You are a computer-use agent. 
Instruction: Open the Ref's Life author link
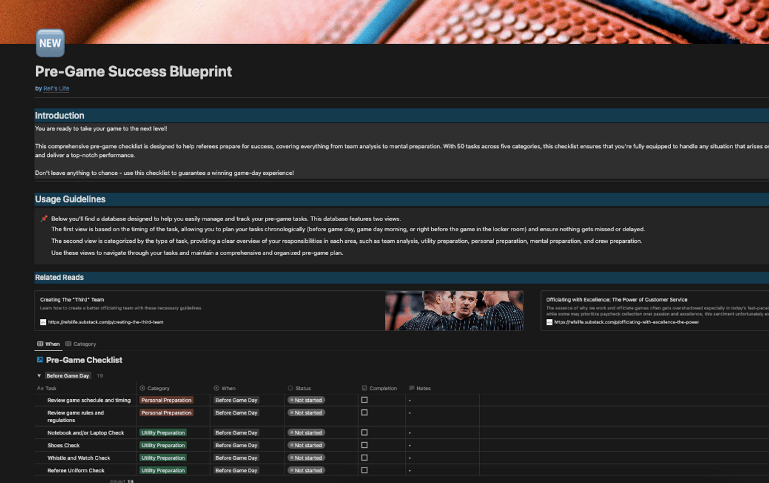point(56,88)
